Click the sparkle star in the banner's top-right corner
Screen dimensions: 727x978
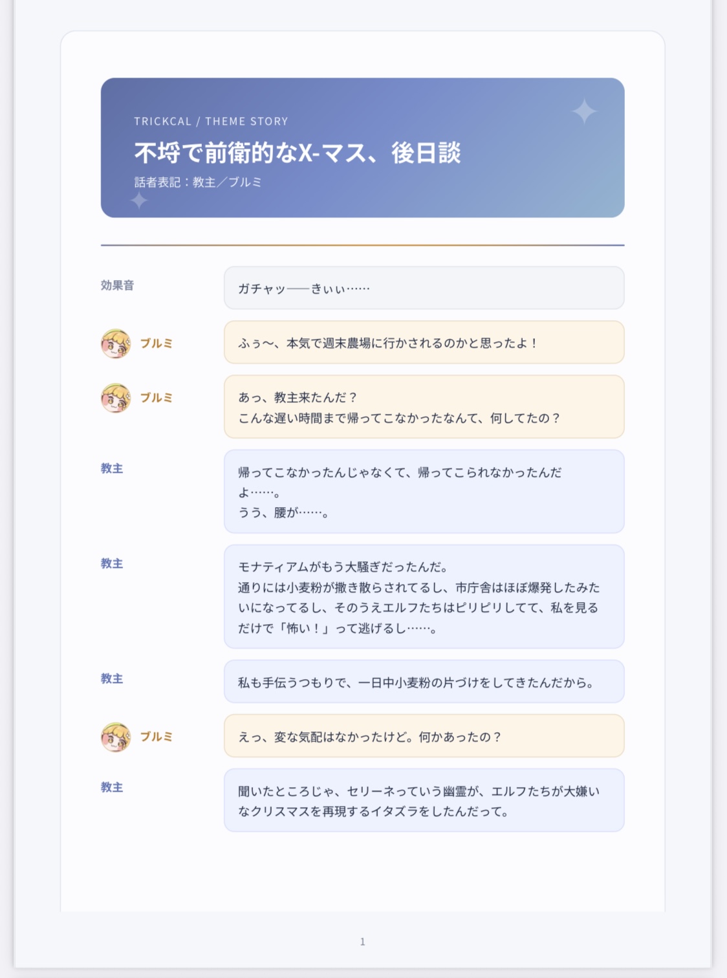(x=584, y=111)
